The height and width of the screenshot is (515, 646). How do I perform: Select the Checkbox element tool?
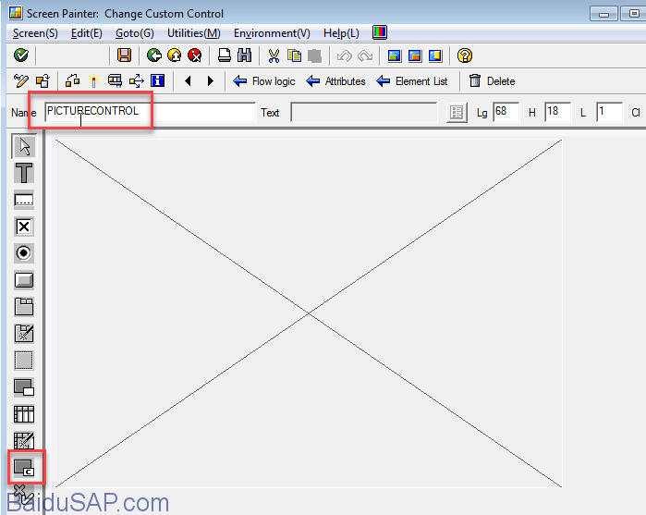[24, 227]
